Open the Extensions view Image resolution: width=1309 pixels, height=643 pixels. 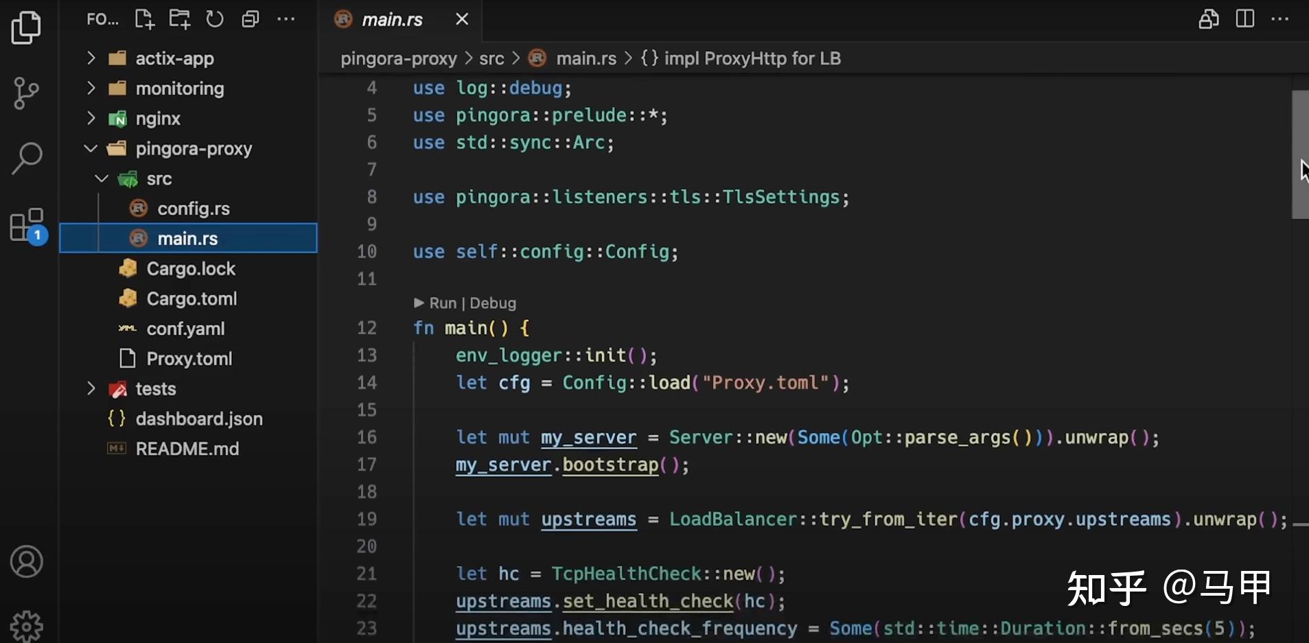pyautogui.click(x=26, y=223)
